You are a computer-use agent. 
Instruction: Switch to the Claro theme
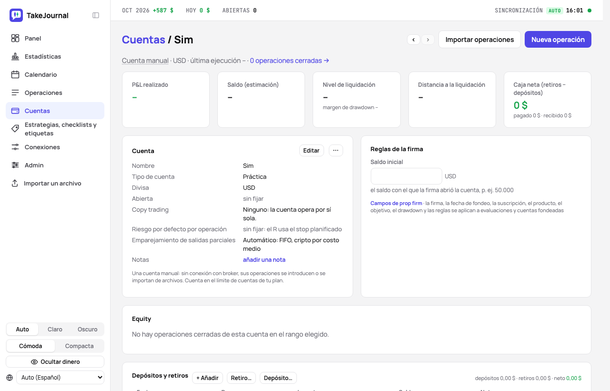tap(55, 329)
